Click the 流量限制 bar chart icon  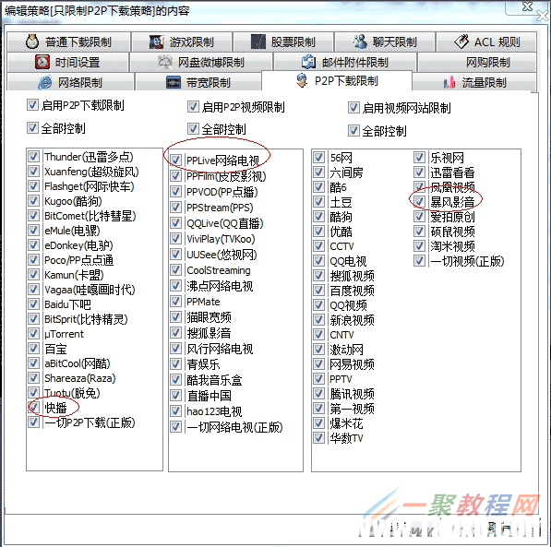[x=449, y=83]
